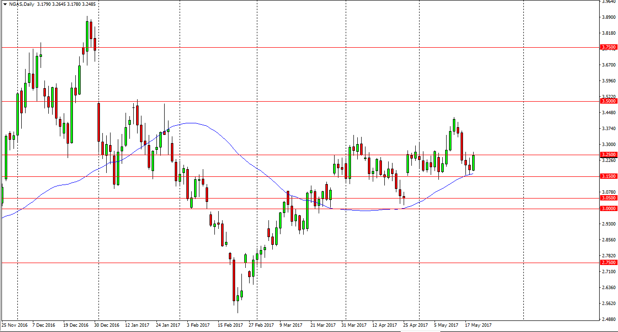This screenshot has height=332, width=618.
Task: Click the 12 Jan 2017 date label
Action: [x=138, y=325]
